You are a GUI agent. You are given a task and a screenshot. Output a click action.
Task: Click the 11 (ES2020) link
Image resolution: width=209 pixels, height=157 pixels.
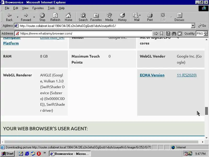pos(187,75)
